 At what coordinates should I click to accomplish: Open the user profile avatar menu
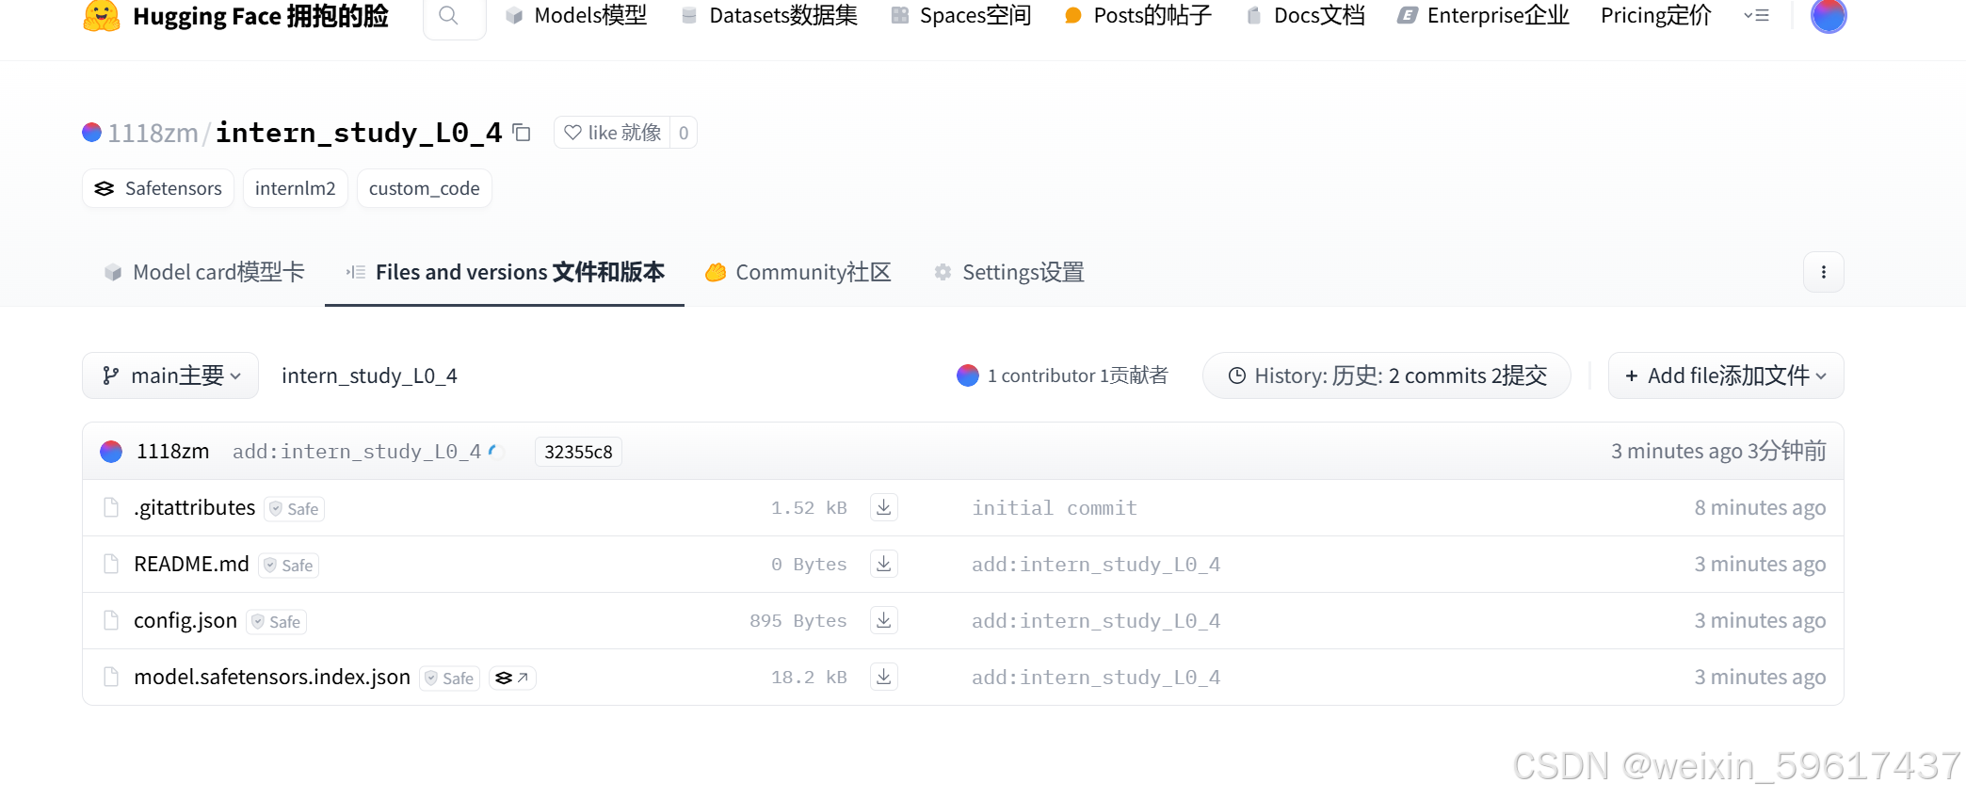point(1829,15)
